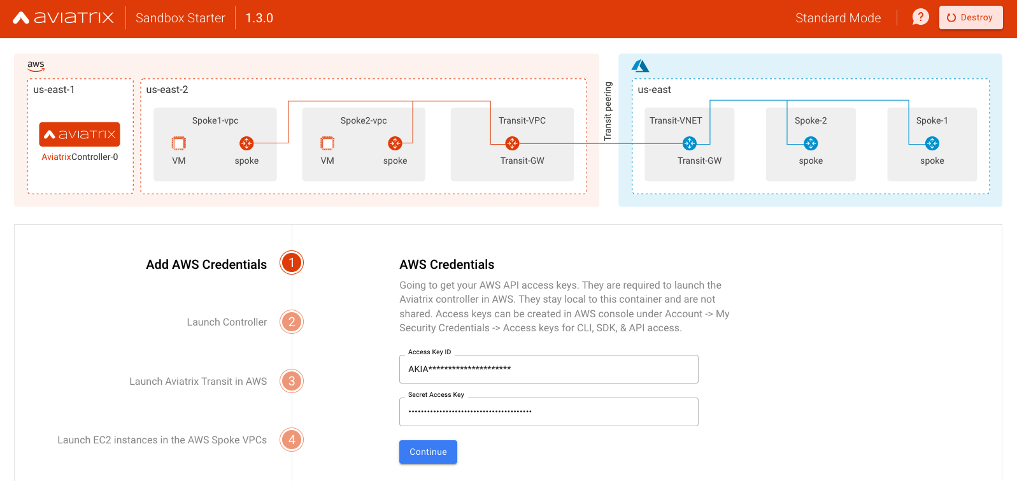The image size is (1017, 481).
Task: Click the Launch Controller step label
Action: (x=227, y=322)
